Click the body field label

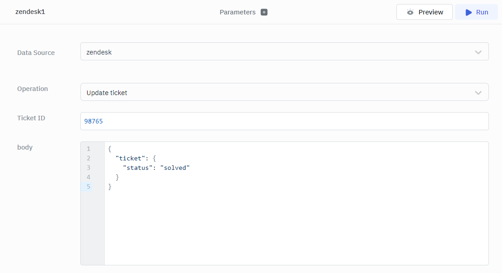point(25,147)
